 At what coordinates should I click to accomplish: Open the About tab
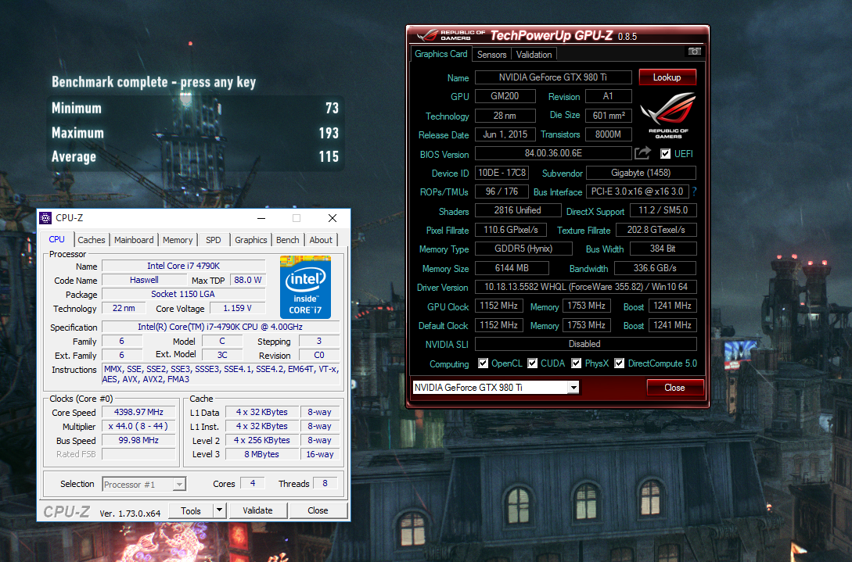pyautogui.click(x=321, y=240)
